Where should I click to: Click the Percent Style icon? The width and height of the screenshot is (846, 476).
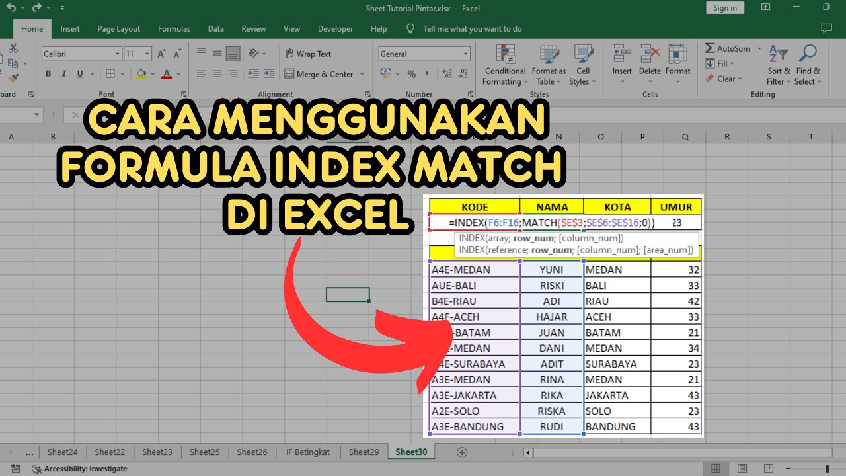coord(412,74)
